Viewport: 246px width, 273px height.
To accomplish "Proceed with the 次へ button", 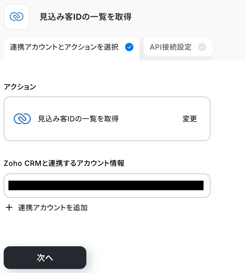I will click(45, 258).
